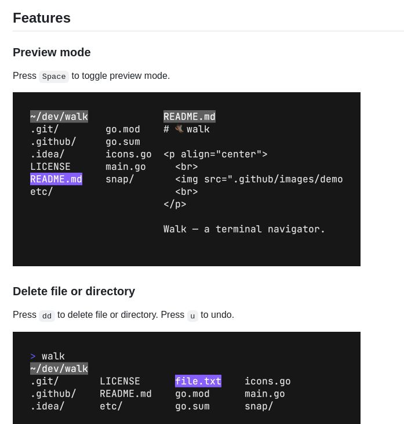Click LICENSE in the delete screenshot listing
Image resolution: width=404 pixels, height=424 pixels.
pos(119,381)
